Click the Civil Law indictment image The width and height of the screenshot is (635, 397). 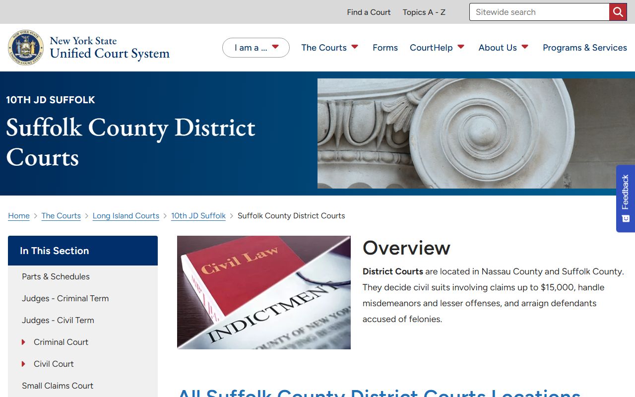click(x=264, y=292)
